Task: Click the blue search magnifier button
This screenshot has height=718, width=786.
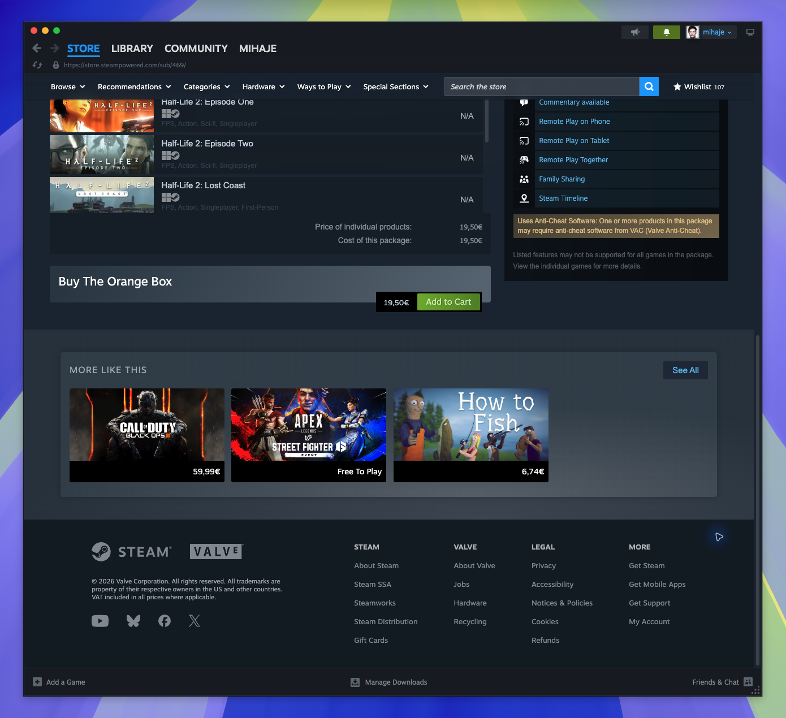Action: [x=649, y=86]
